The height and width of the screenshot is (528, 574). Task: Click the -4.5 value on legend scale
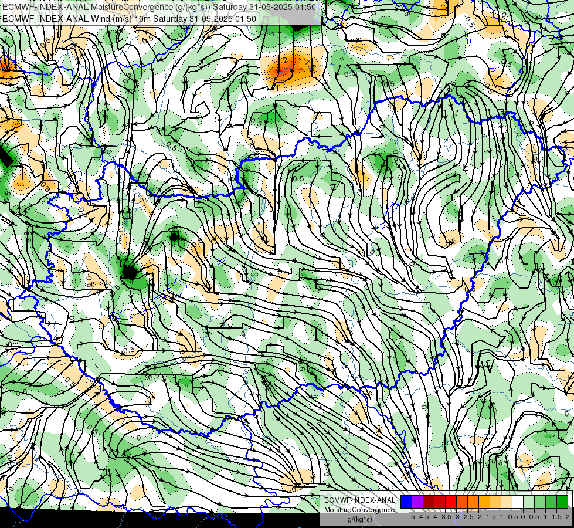point(423,517)
